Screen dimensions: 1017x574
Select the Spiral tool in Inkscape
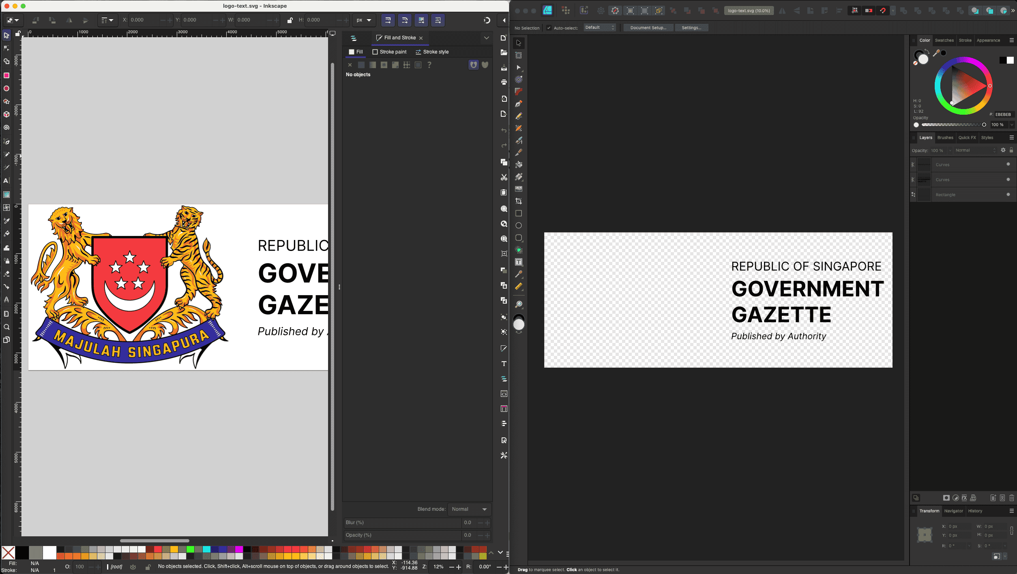pyautogui.click(x=6, y=128)
